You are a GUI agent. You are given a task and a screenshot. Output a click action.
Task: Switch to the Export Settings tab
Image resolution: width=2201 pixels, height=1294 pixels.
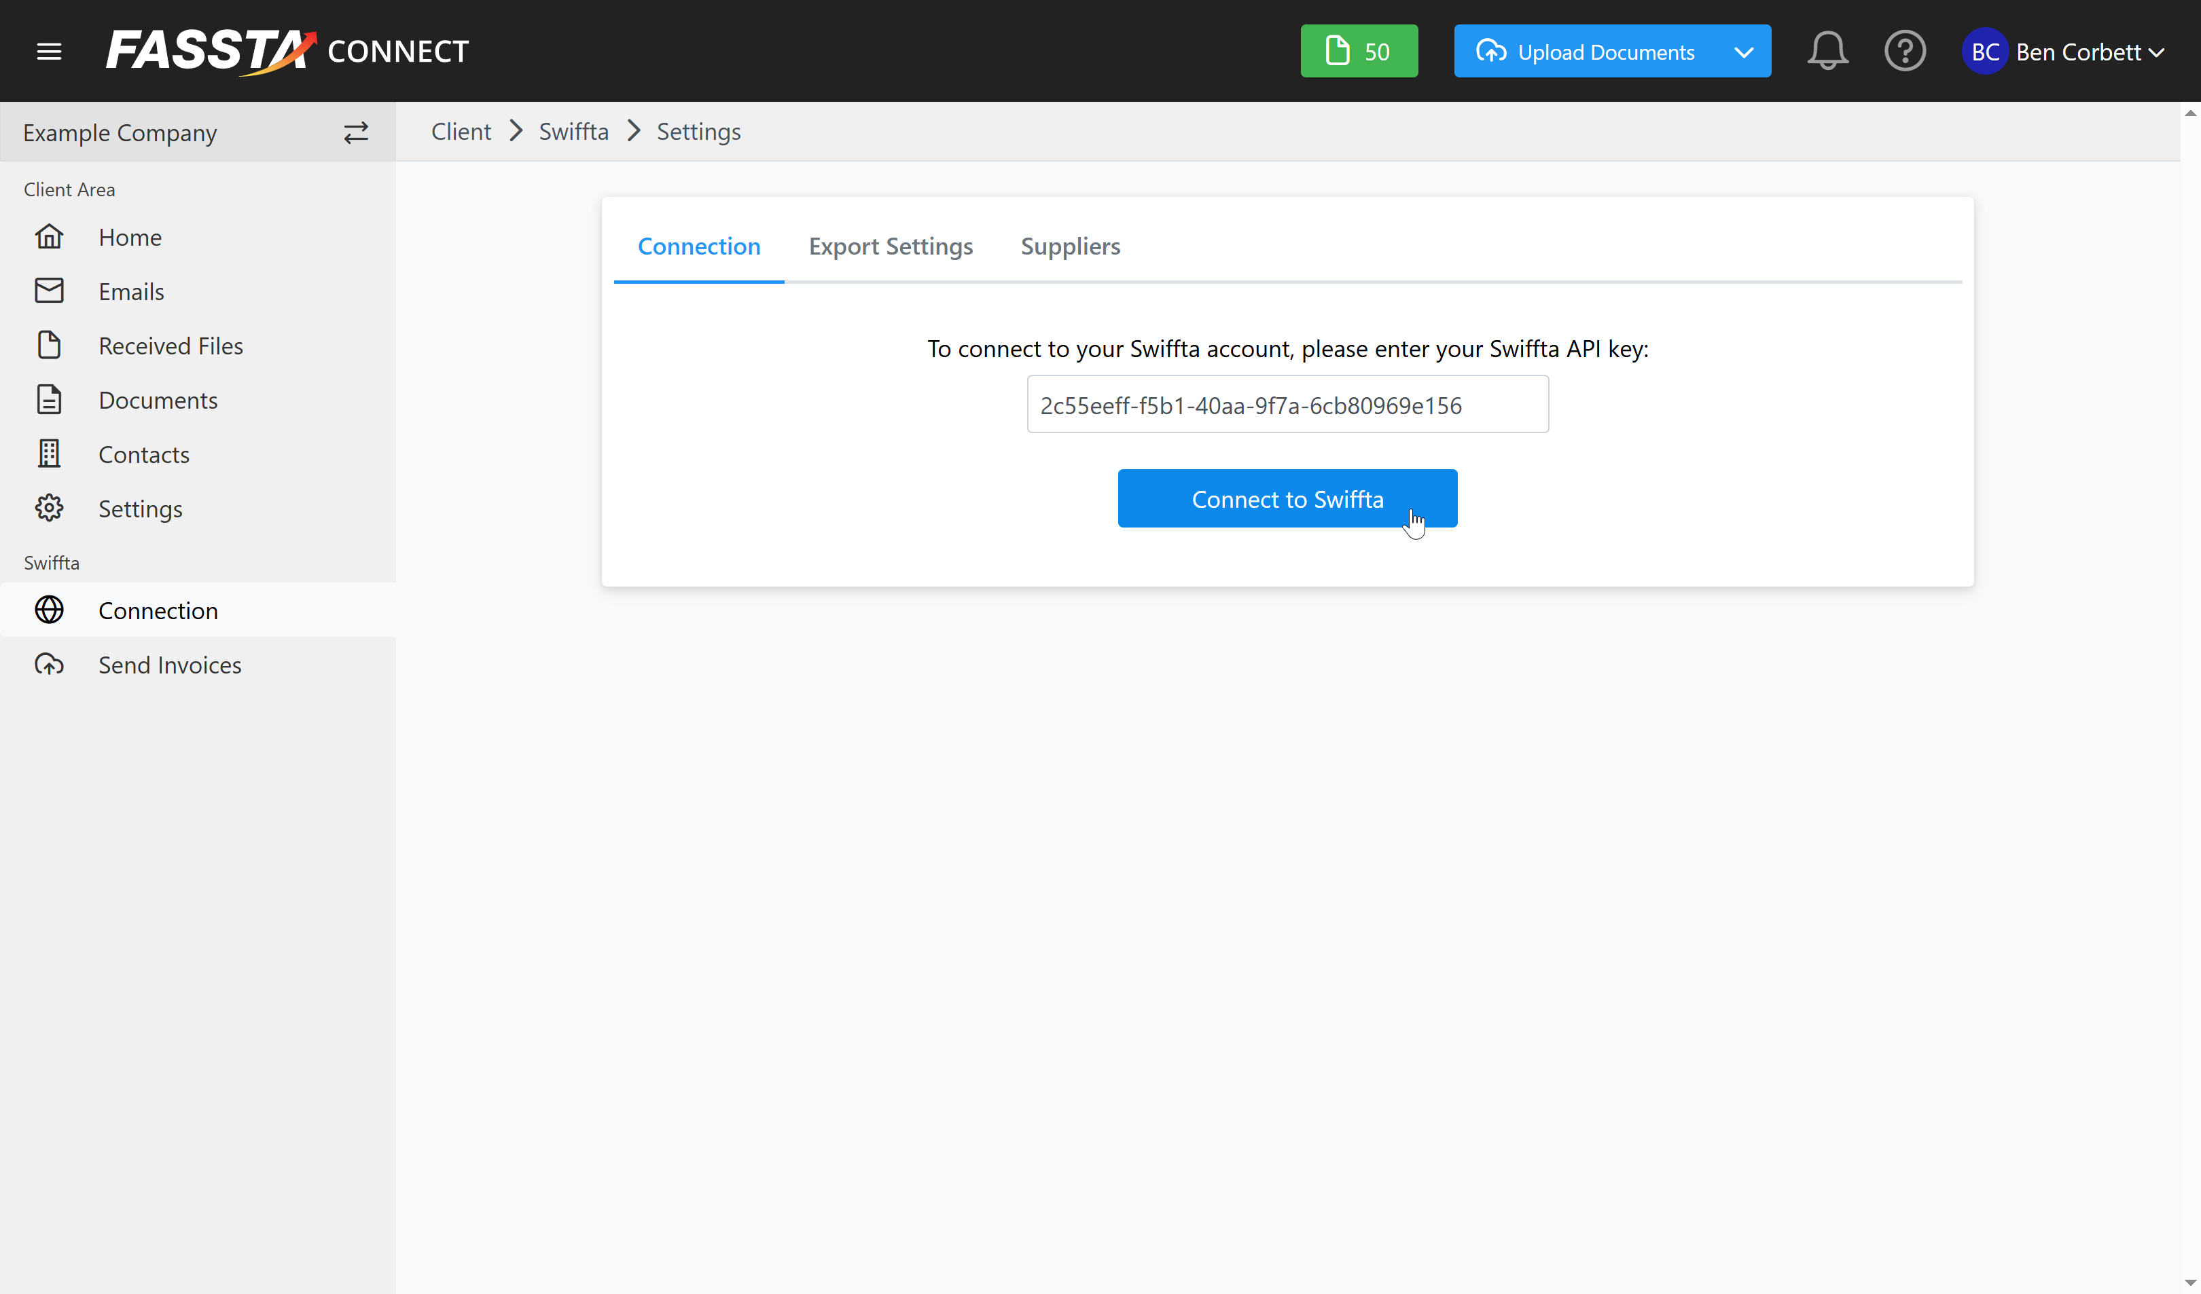[x=890, y=247]
